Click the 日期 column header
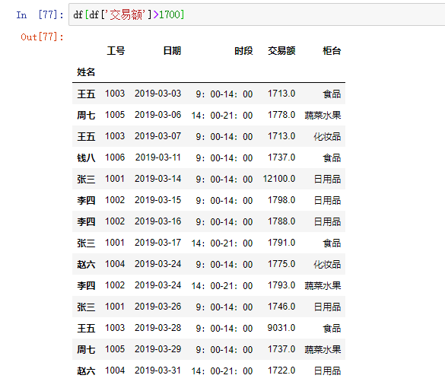 [x=172, y=51]
